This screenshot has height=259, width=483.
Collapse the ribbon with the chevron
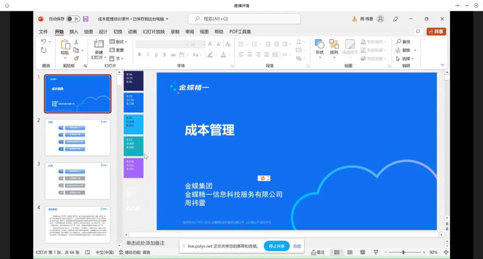pos(442,65)
